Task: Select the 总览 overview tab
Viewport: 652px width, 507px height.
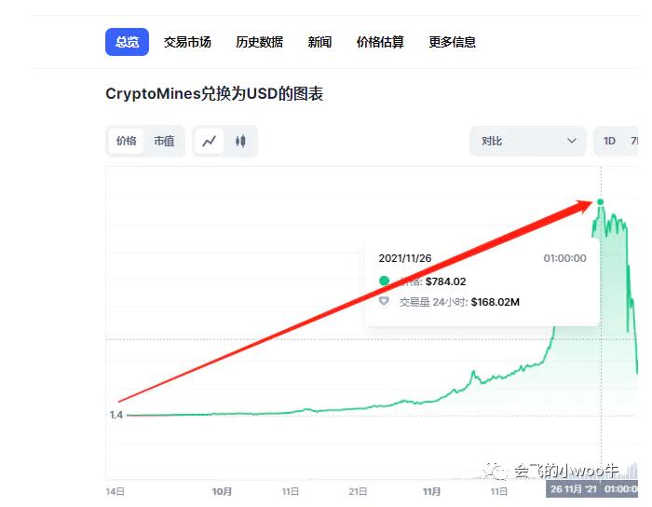Action: [127, 42]
